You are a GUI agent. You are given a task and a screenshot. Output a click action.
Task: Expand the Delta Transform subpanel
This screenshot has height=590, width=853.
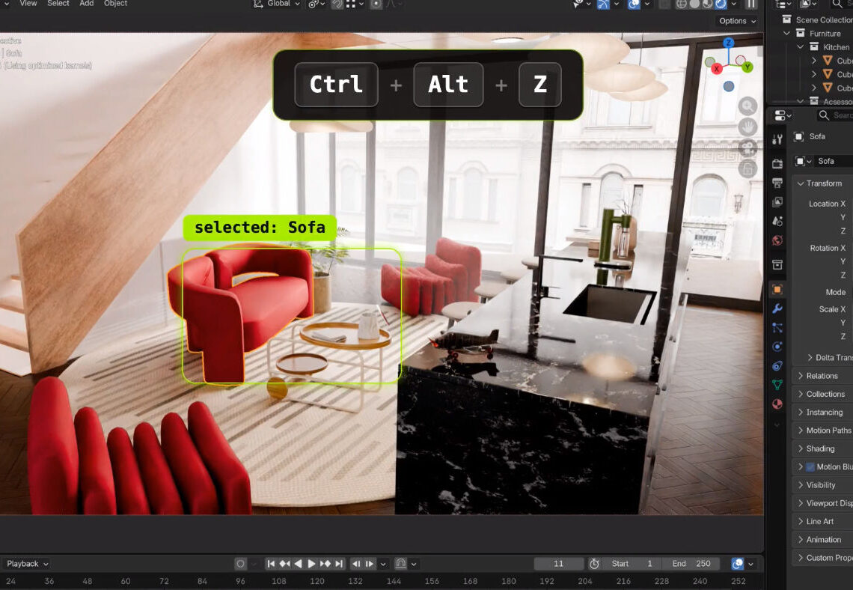pos(828,358)
